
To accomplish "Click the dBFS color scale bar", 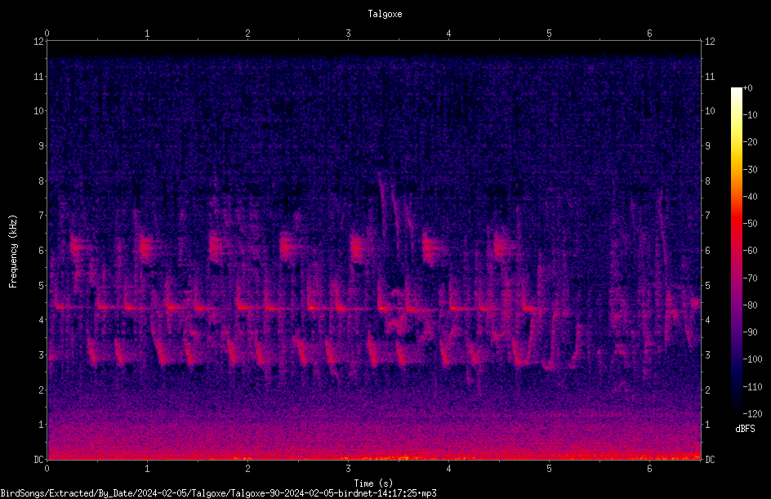I will [x=736, y=250].
